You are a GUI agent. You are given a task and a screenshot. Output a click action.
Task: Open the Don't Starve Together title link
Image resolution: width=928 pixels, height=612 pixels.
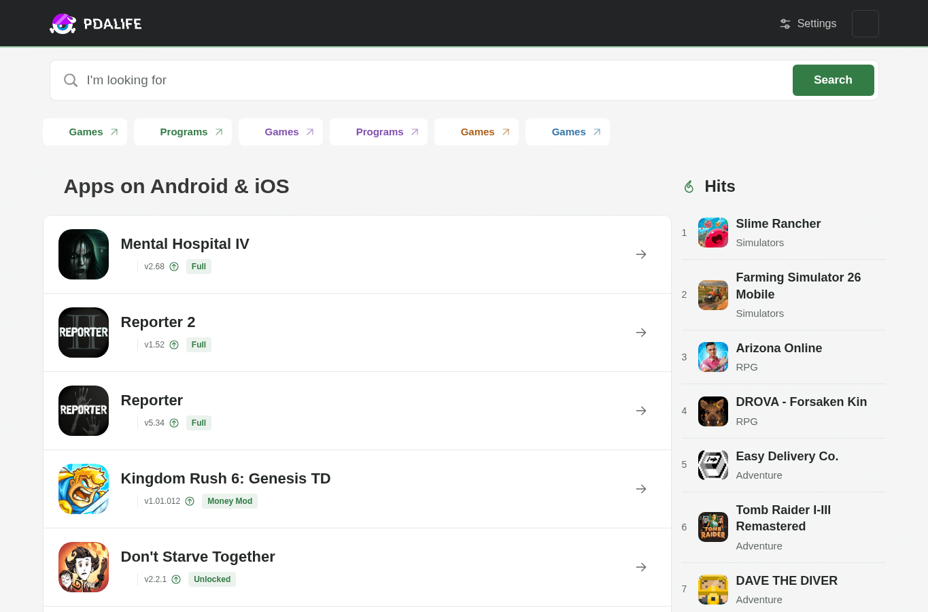(x=198, y=557)
